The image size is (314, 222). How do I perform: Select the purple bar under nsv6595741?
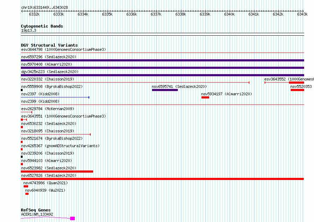click(x=165, y=90)
